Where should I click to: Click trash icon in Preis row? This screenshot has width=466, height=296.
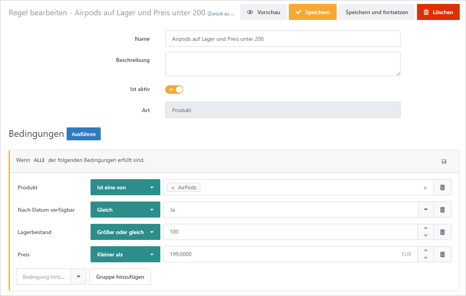click(442, 254)
